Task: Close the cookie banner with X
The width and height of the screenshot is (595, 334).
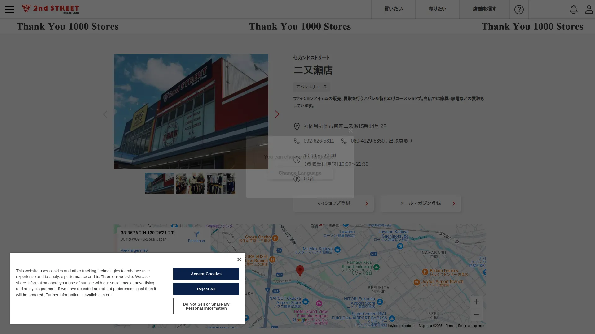Action: (x=239, y=259)
